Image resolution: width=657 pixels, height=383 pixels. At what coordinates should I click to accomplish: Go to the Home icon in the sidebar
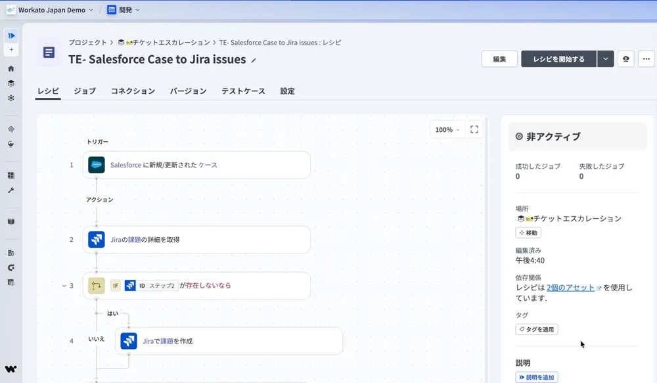point(11,68)
